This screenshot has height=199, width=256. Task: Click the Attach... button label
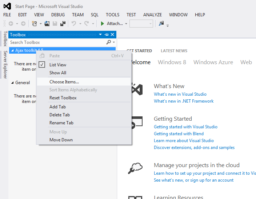[x=115, y=24]
